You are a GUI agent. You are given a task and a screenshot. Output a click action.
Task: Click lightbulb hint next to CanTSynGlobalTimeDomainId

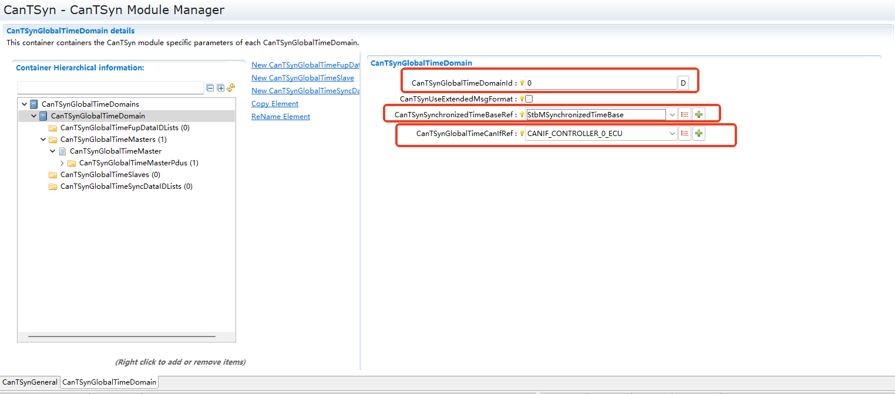tap(521, 83)
